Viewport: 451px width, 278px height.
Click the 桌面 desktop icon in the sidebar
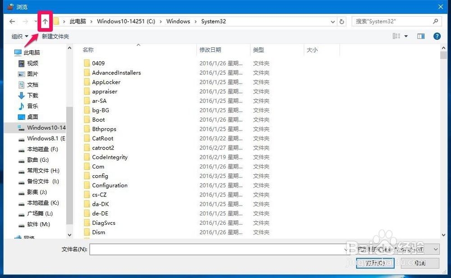[21, 117]
